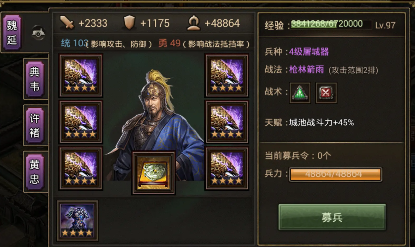Click the green 经验 experience bar
415x247 pixels.
click(x=331, y=24)
